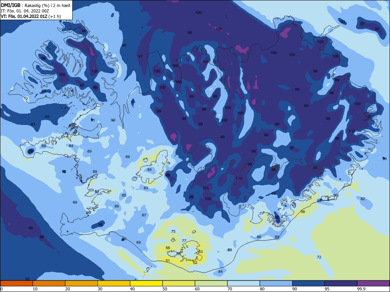Click the humidity value '52' on the map
Screen dimensions: 390x292
tap(195, 262)
